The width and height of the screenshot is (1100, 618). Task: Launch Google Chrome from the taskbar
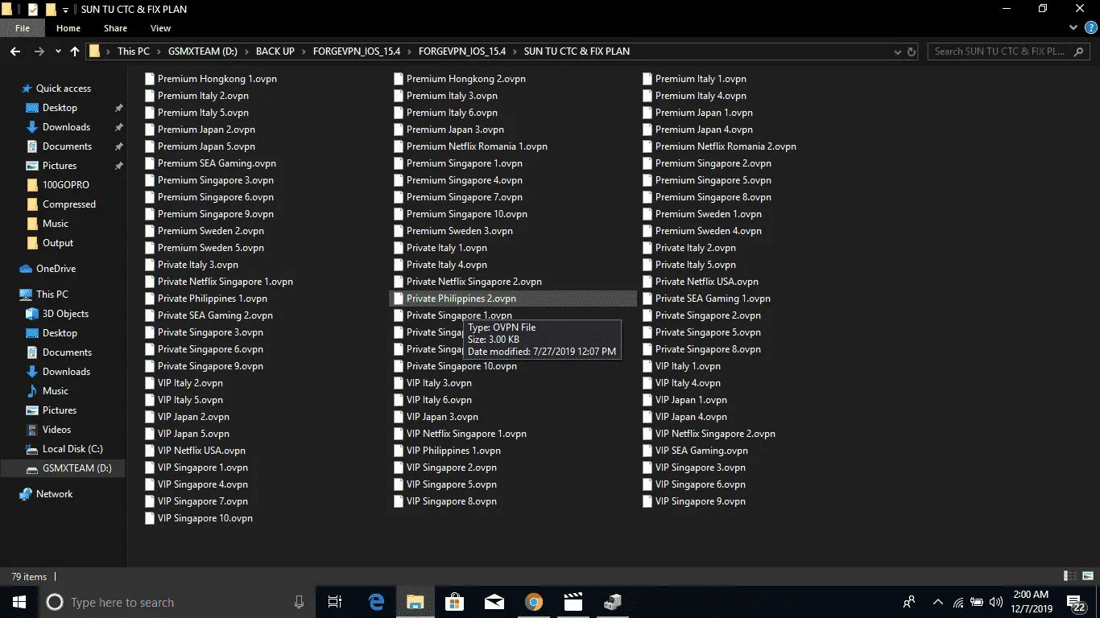[533, 602]
